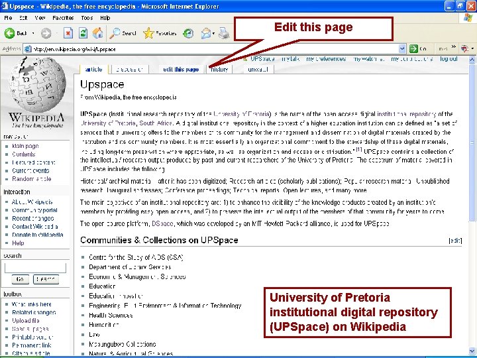Open Donate to Wikipedia link
The image size is (477, 358).
pyautogui.click(x=37, y=235)
